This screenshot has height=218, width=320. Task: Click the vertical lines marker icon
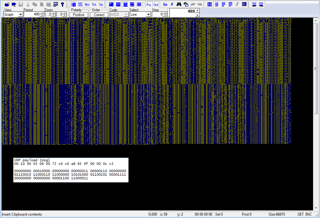[x=223, y=4]
